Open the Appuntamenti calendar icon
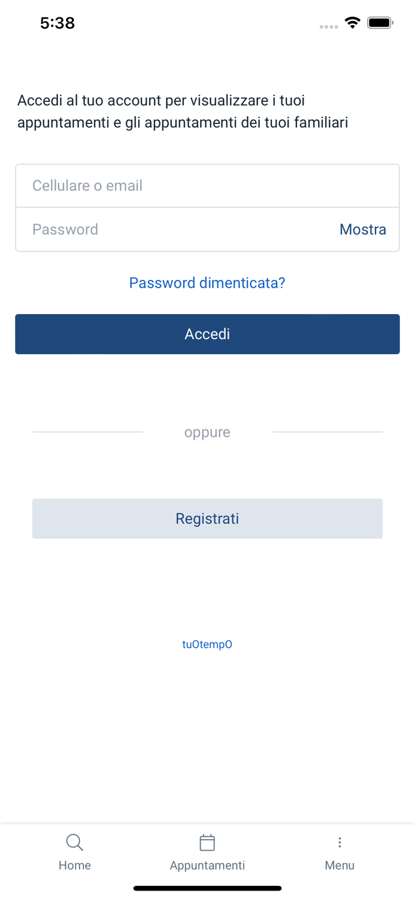 (x=207, y=842)
